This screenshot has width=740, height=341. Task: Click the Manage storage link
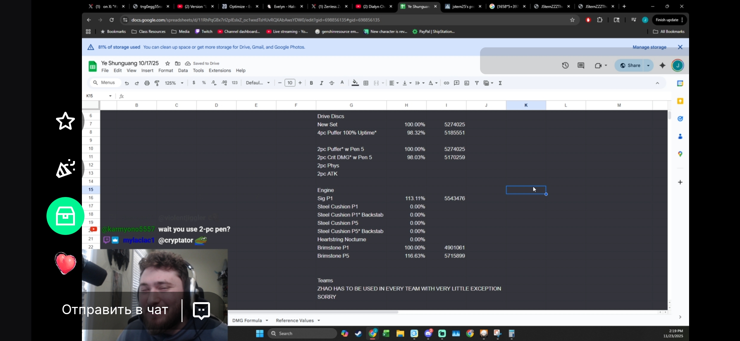pos(649,47)
